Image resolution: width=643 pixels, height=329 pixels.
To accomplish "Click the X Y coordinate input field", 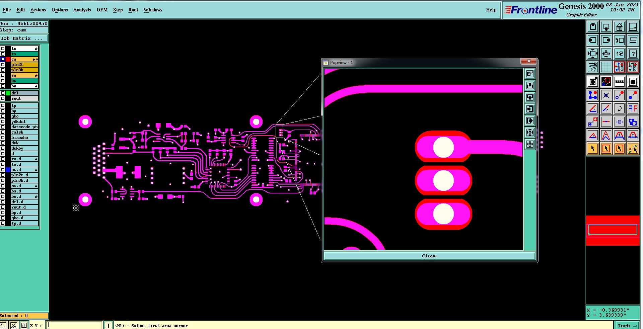I will pos(74,325).
